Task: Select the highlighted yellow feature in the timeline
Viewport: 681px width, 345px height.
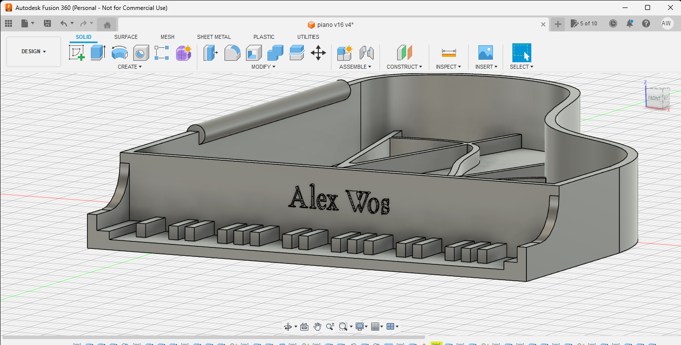Action: [x=437, y=344]
